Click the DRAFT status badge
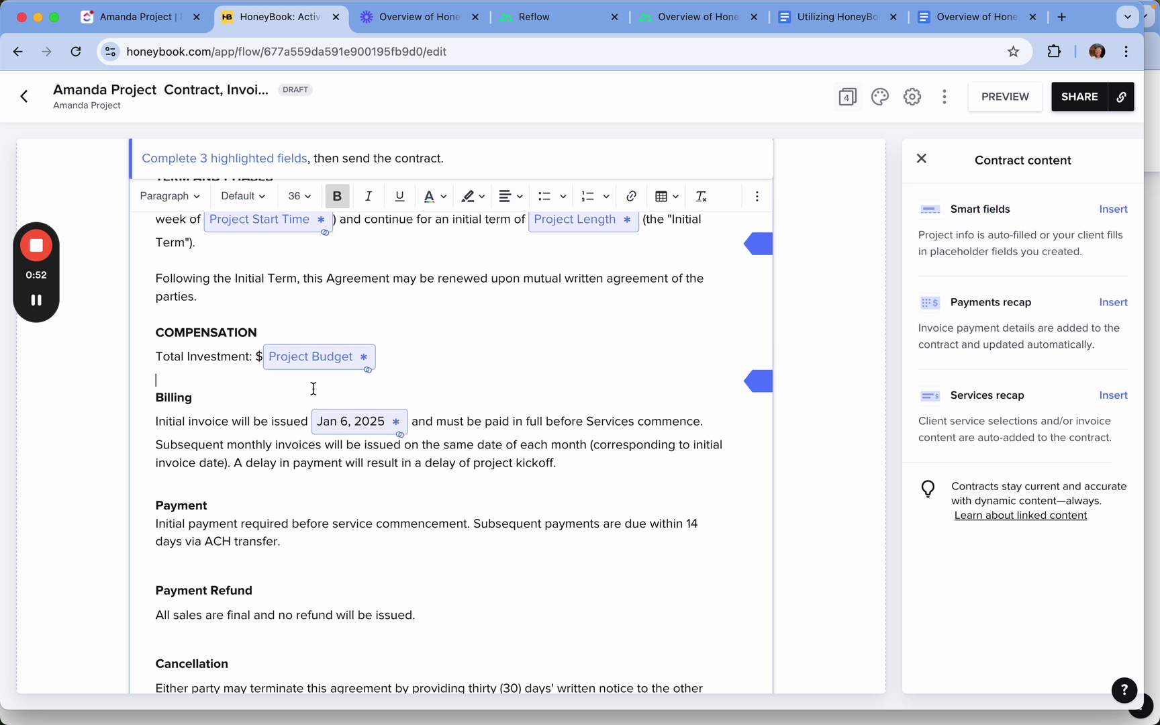The image size is (1160, 725). pos(295,89)
